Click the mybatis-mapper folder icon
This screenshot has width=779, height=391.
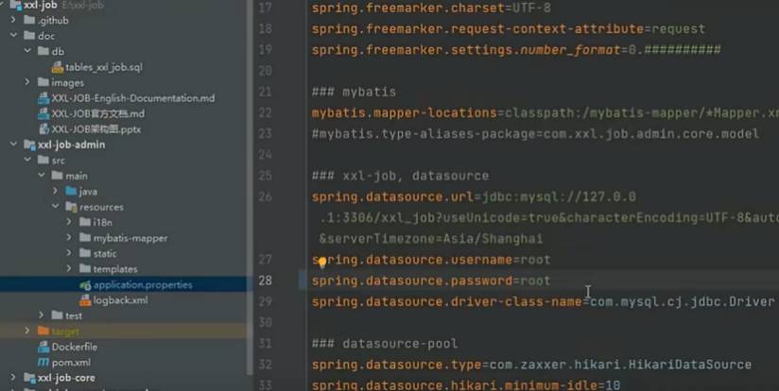85,238
